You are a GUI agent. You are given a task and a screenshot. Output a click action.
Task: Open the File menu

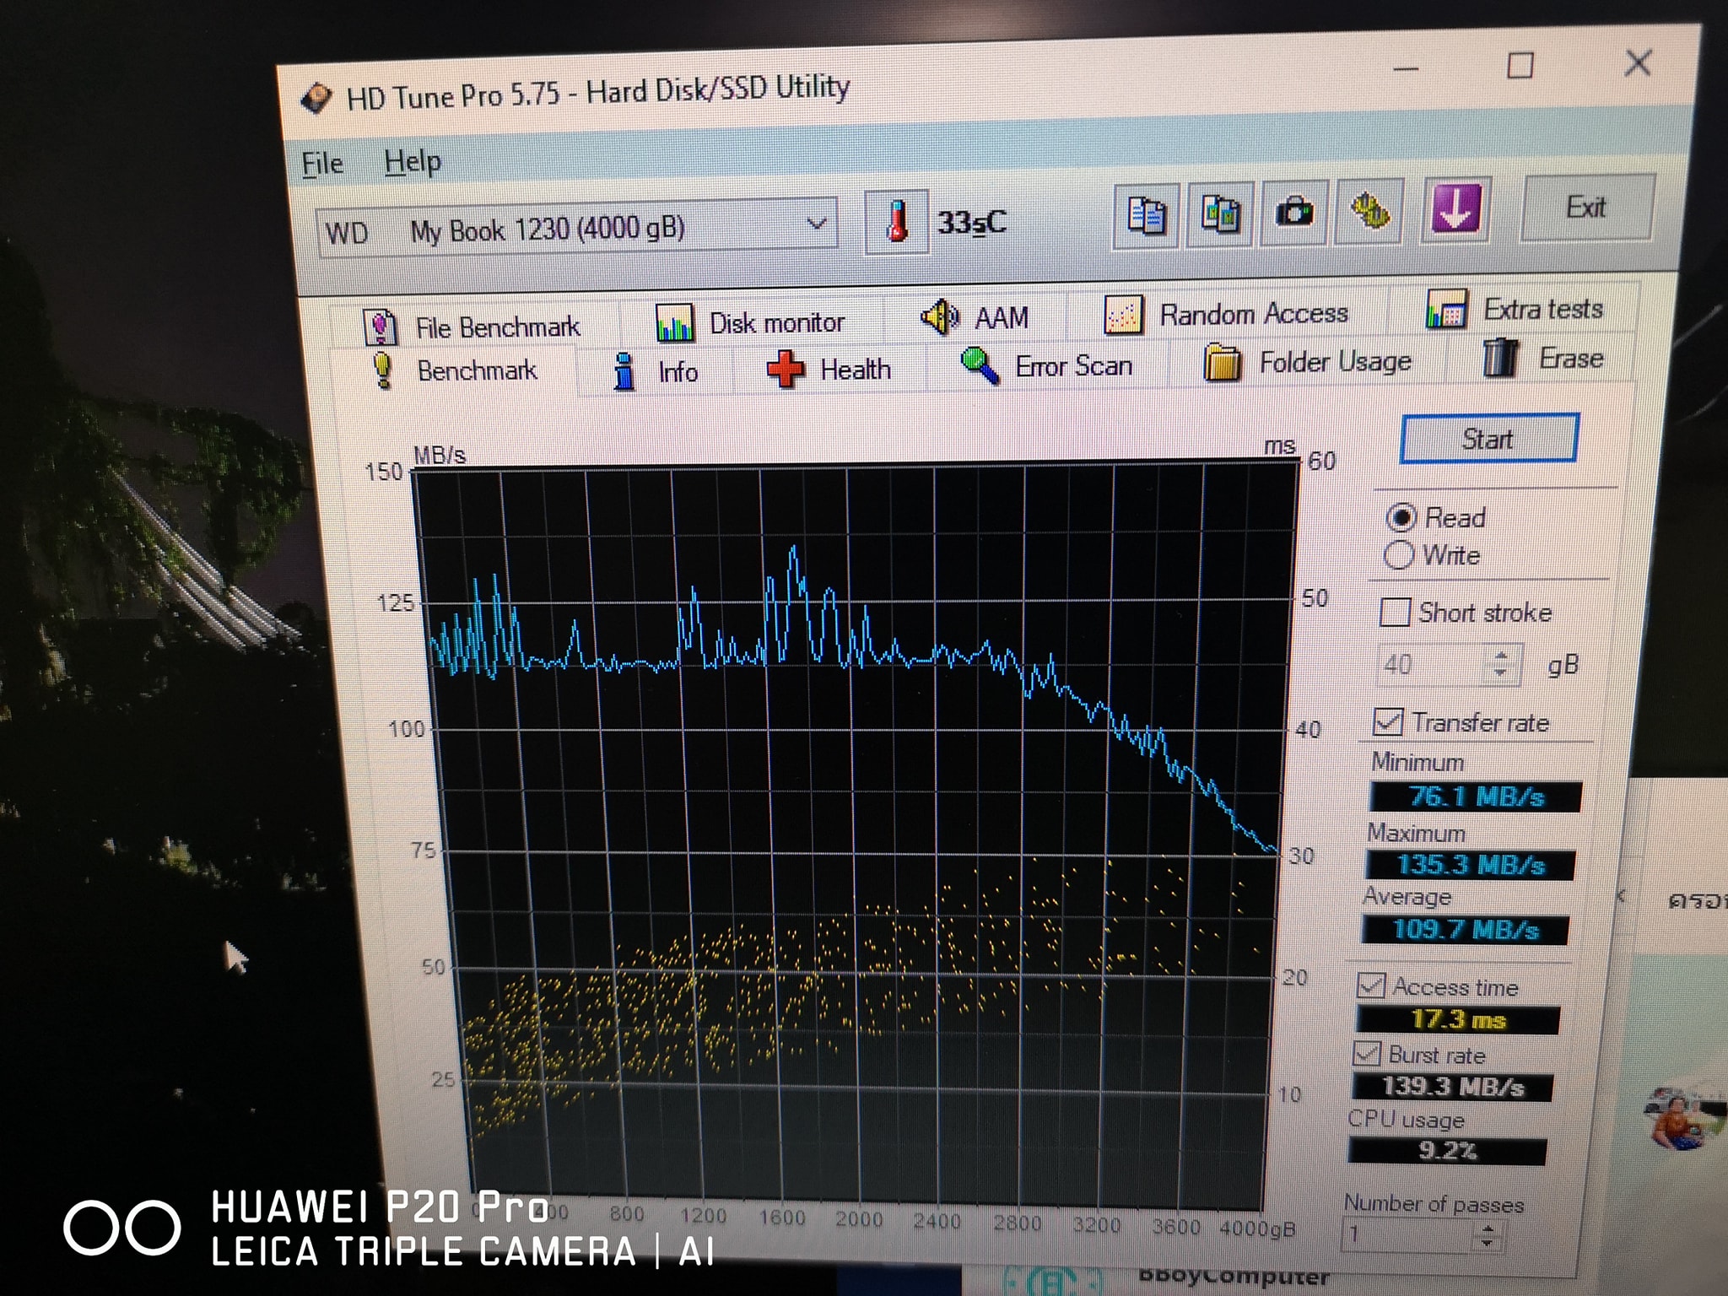click(x=322, y=164)
